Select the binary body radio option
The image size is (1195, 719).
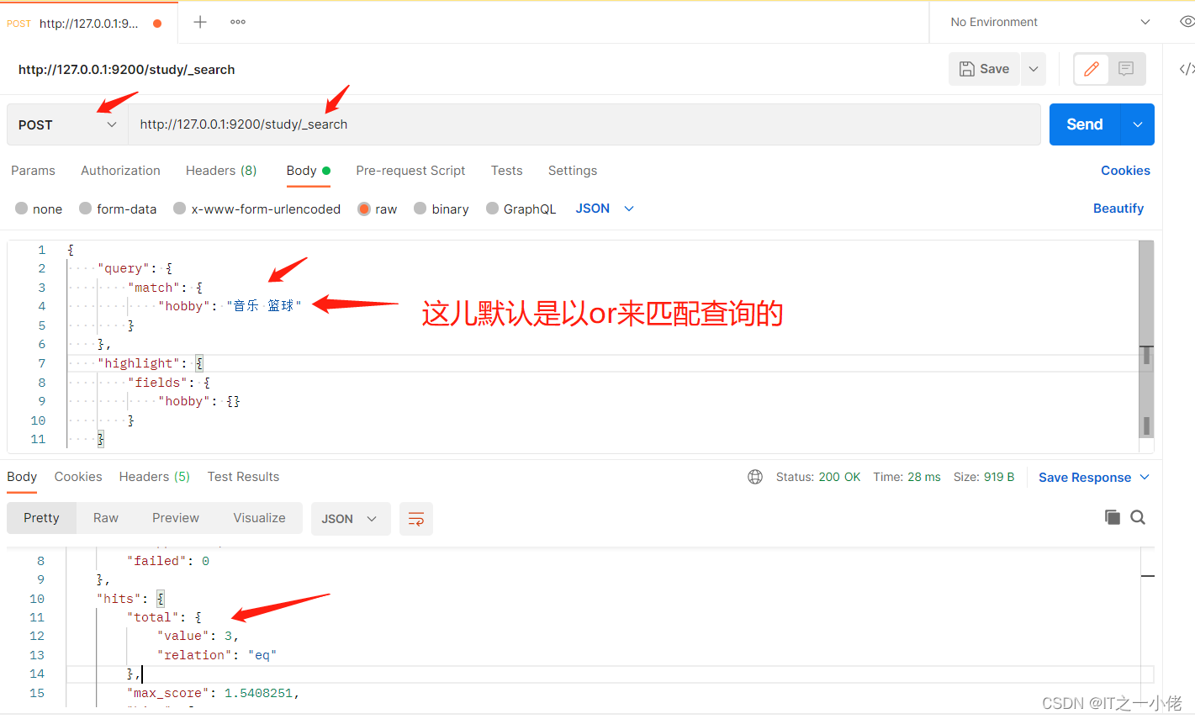coord(420,209)
